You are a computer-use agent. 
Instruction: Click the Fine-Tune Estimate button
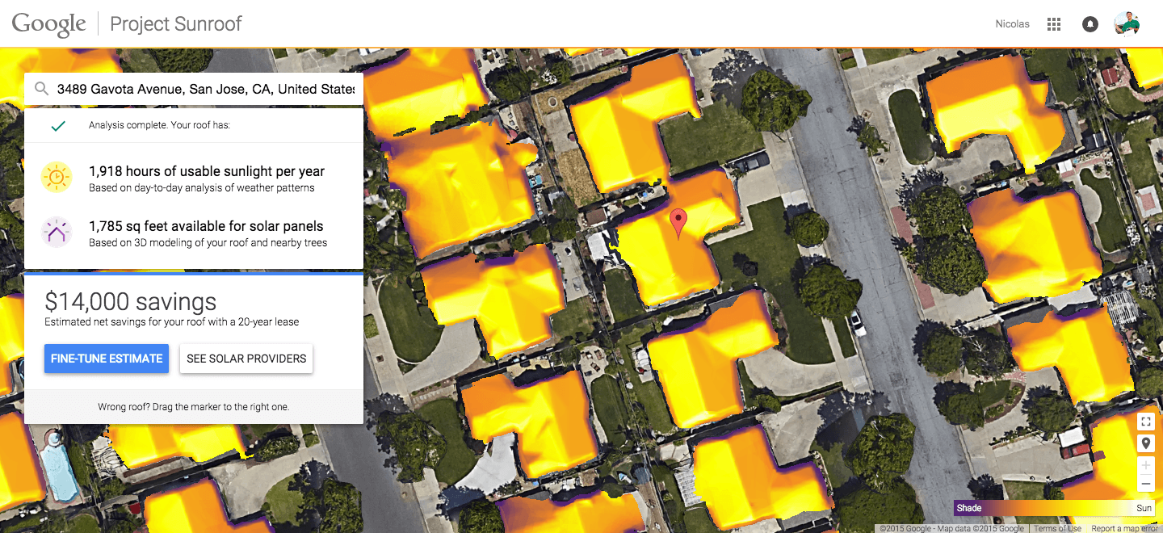pos(107,359)
